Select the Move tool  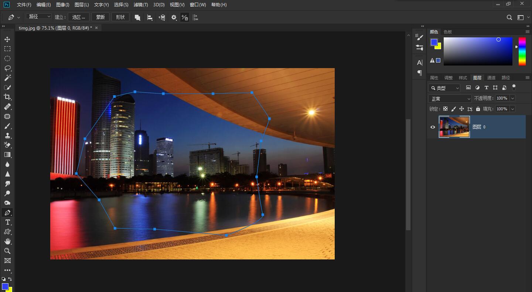point(7,39)
